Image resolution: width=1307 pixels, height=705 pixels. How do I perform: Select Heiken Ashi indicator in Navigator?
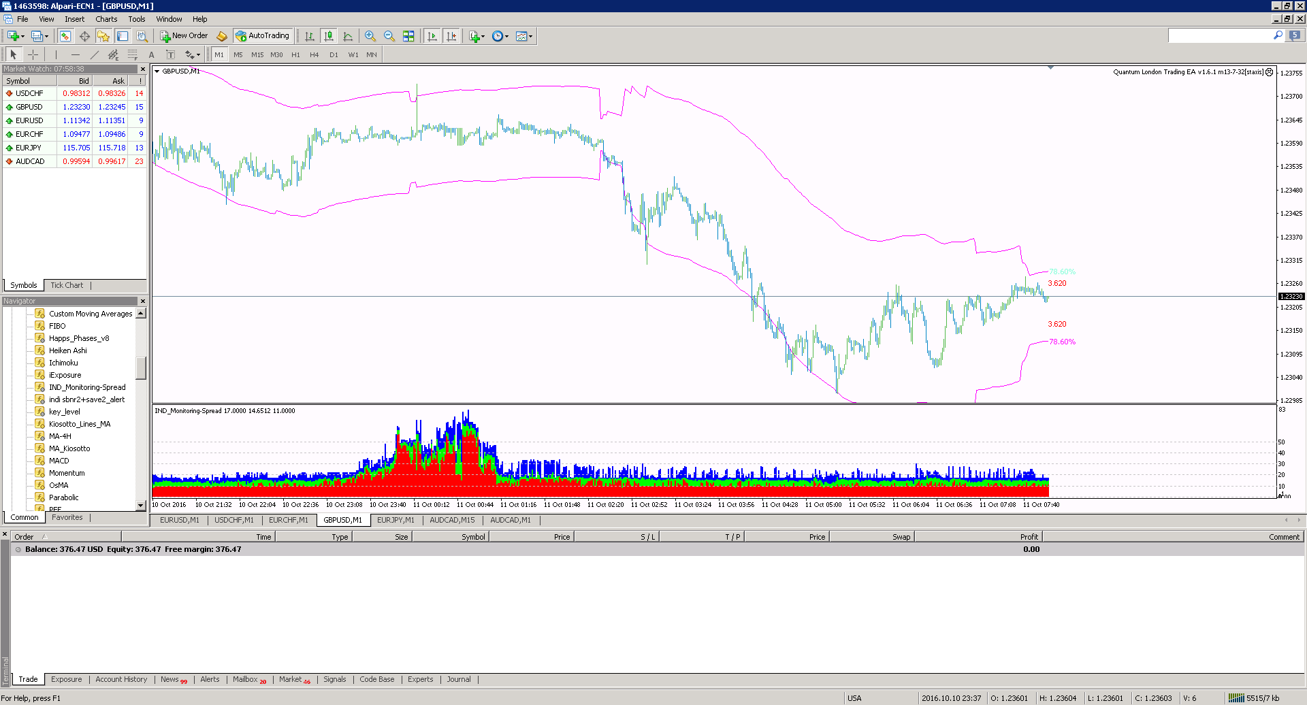pos(68,350)
